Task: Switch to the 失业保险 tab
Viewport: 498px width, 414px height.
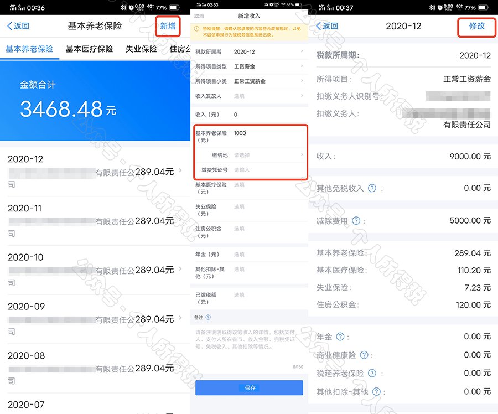Action: click(141, 49)
